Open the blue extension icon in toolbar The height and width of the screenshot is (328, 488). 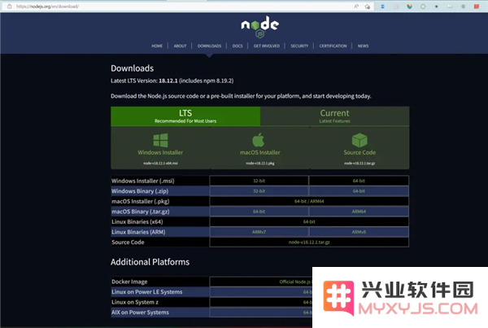click(x=382, y=7)
